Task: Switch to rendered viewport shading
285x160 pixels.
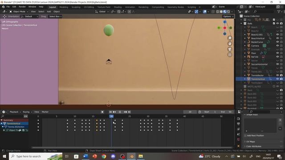Action: pos(228,12)
